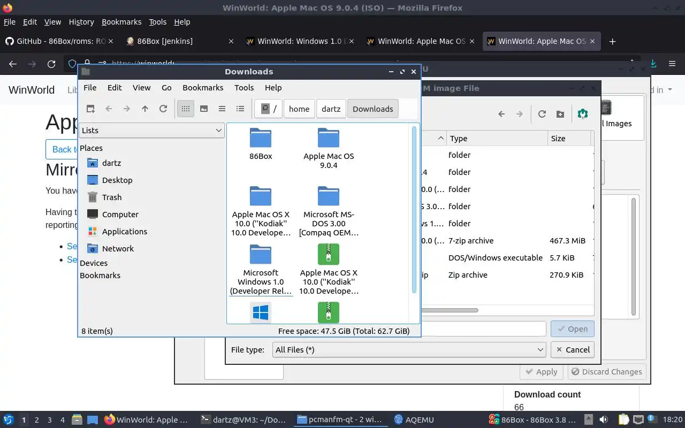Open the dartz@VM3 terminal taskbar entry
685x428 pixels.
243,420
